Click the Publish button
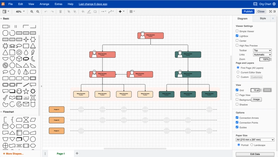278x157 pixels. click(x=248, y=11)
